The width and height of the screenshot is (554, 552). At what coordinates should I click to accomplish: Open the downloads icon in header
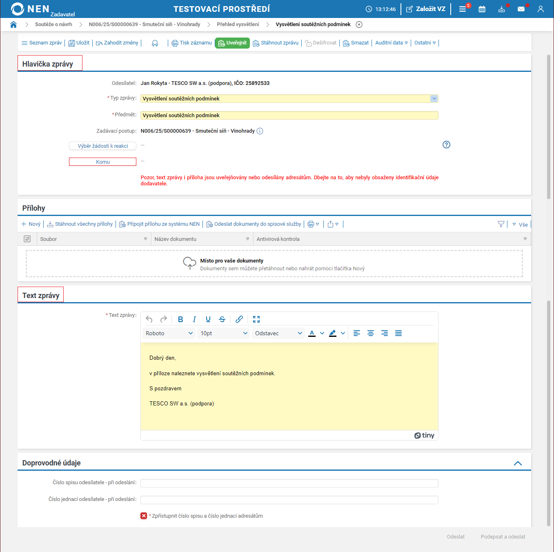click(502, 9)
